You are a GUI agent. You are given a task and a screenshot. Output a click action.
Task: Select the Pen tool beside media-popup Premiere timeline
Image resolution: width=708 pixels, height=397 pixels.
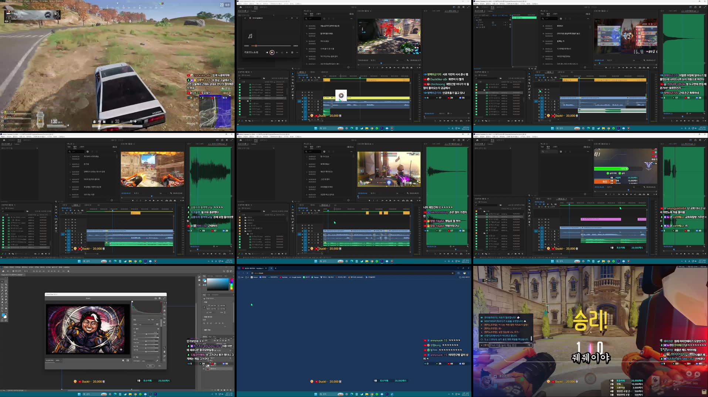293,89
